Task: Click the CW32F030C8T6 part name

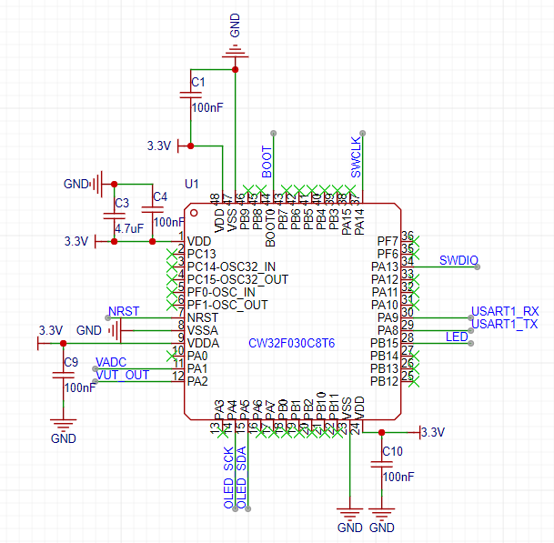Action: pos(291,344)
